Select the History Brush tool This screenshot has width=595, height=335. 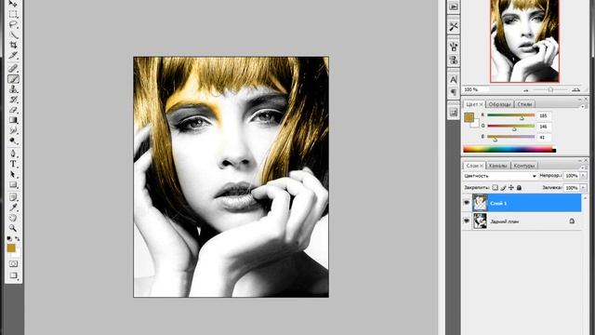[x=13, y=100]
